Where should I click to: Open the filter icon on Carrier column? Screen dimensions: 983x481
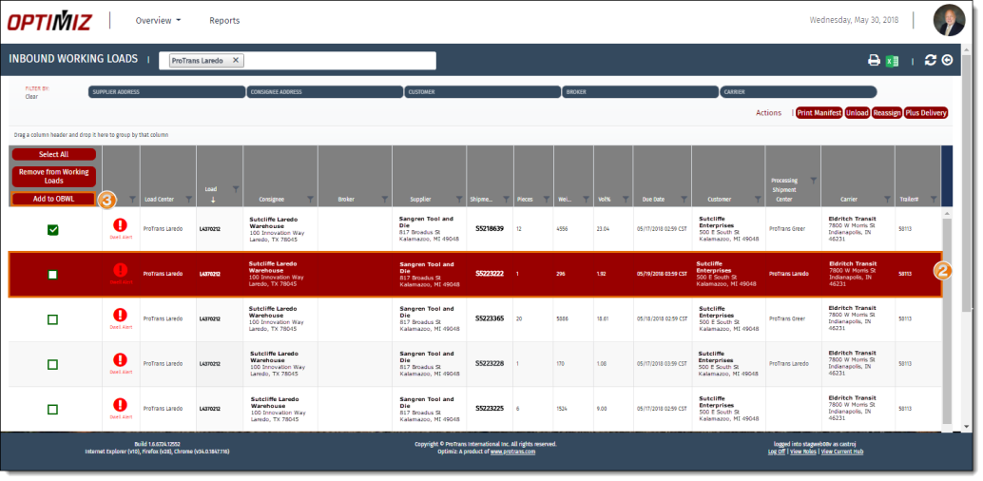coord(887,200)
